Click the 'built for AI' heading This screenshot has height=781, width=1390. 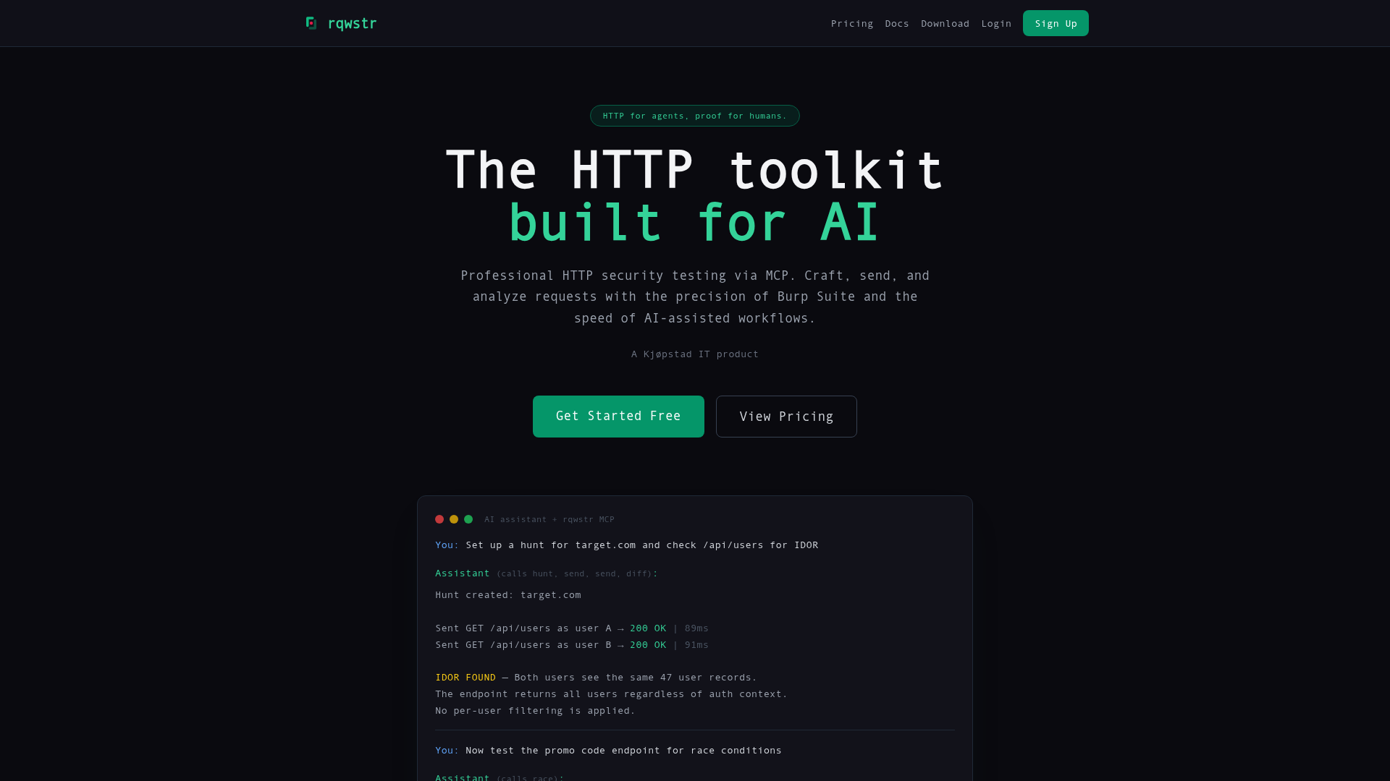pyautogui.click(x=695, y=223)
